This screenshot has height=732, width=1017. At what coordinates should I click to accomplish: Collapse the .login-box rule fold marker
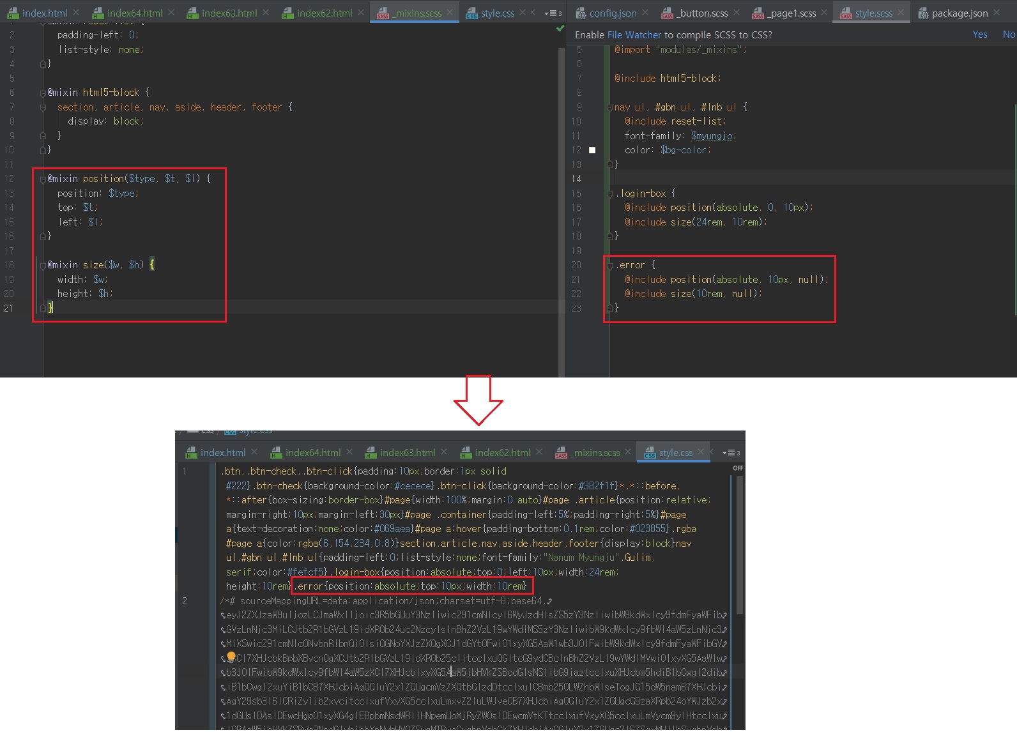610,194
